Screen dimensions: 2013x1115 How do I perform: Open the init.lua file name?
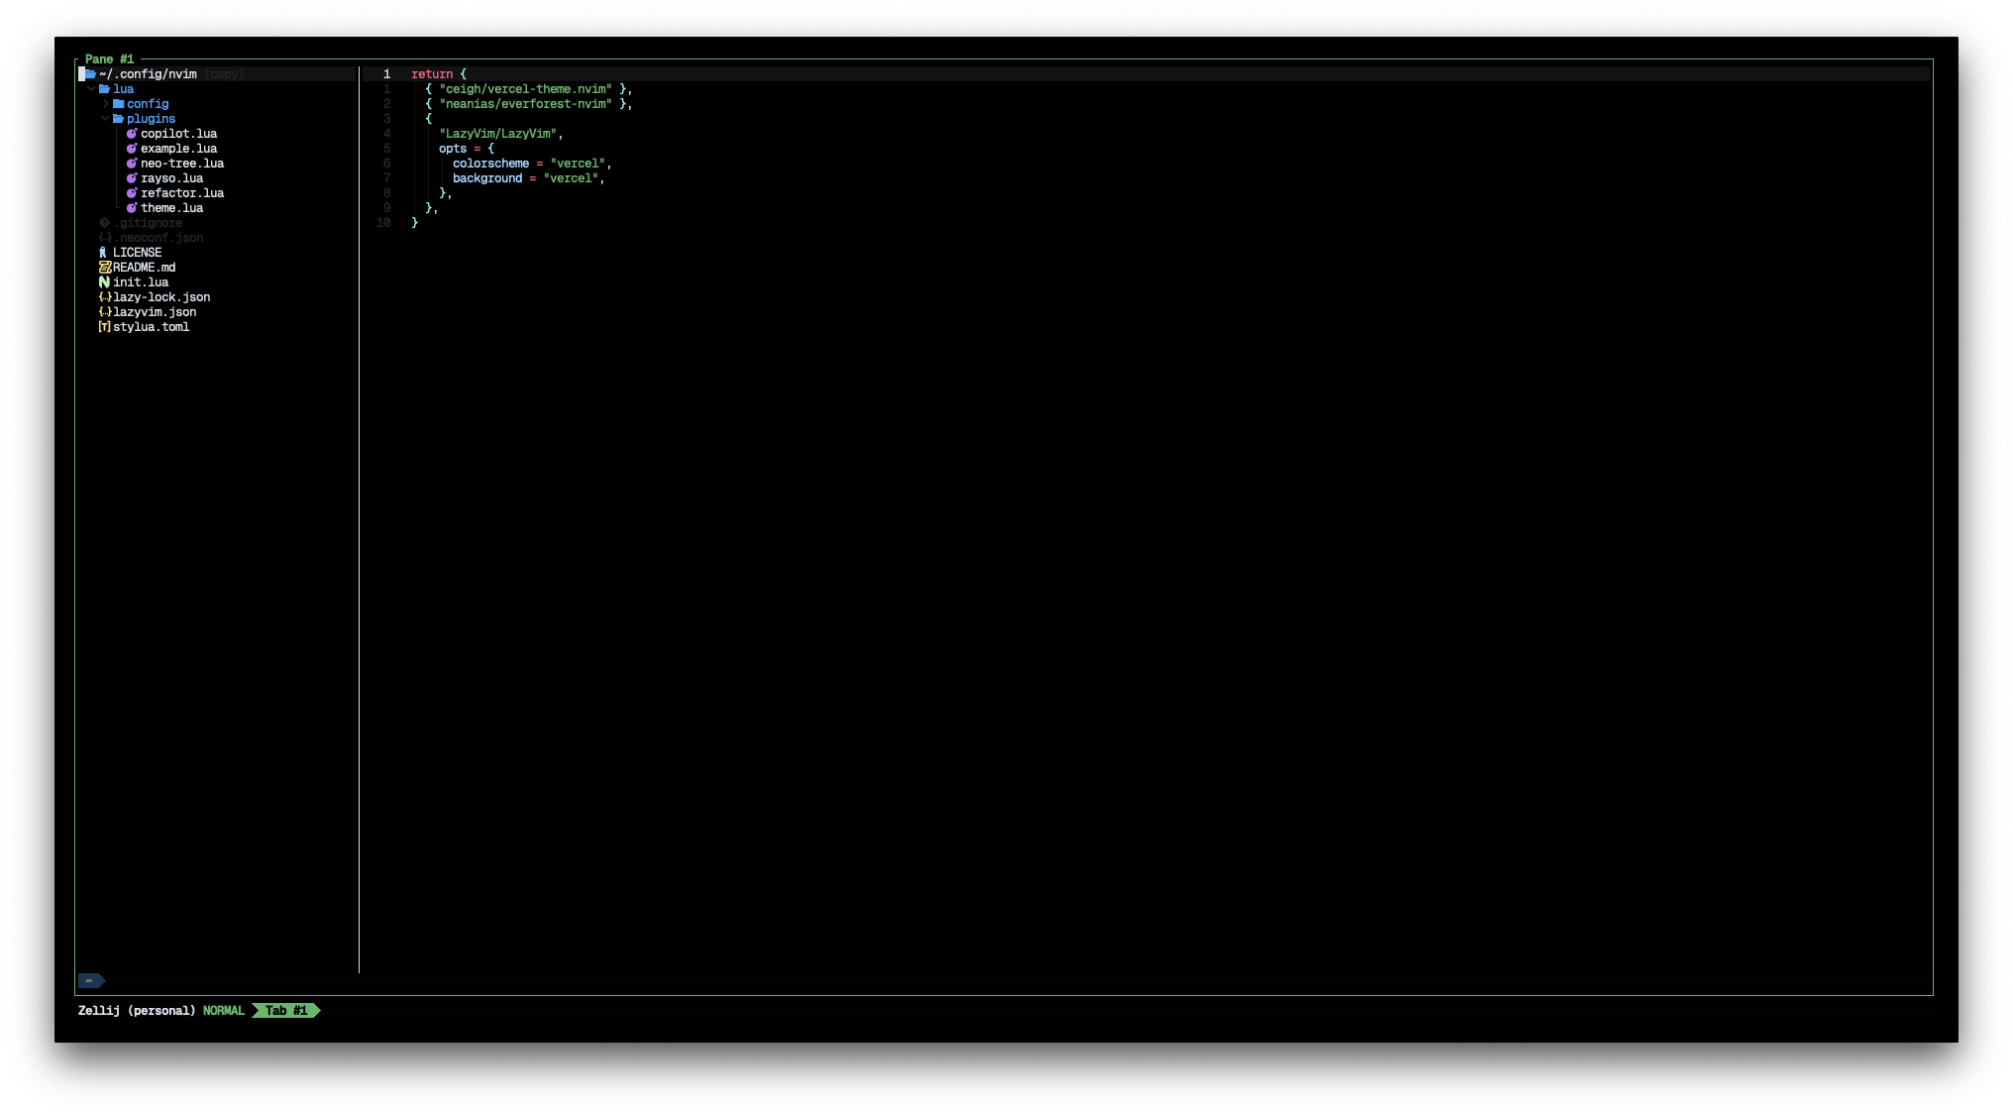click(x=141, y=282)
